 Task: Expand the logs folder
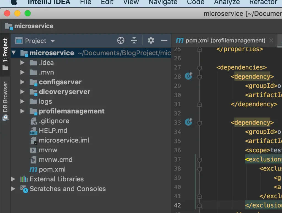[x=22, y=101]
